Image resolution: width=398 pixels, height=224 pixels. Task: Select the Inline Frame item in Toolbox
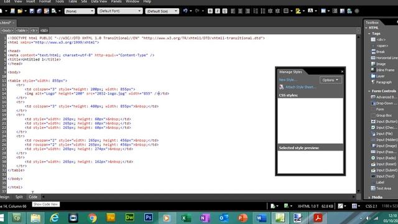coord(383,70)
